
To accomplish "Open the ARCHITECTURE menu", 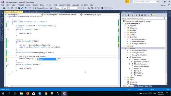I will tap(65, 5).
